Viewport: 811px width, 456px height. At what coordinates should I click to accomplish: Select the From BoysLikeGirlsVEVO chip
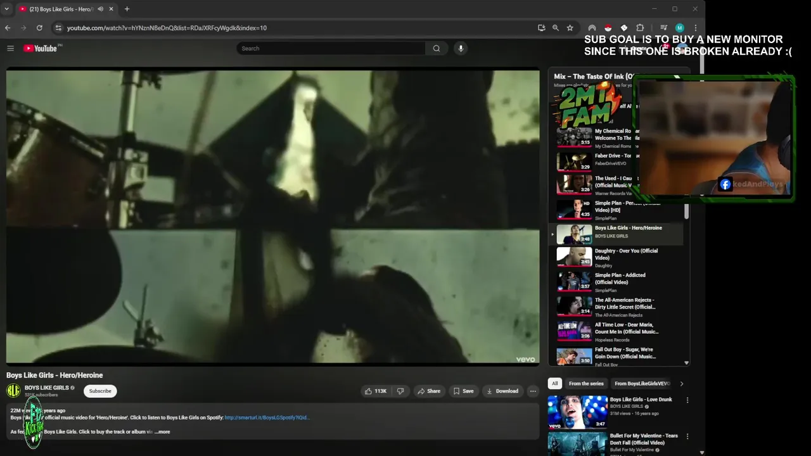click(642, 384)
